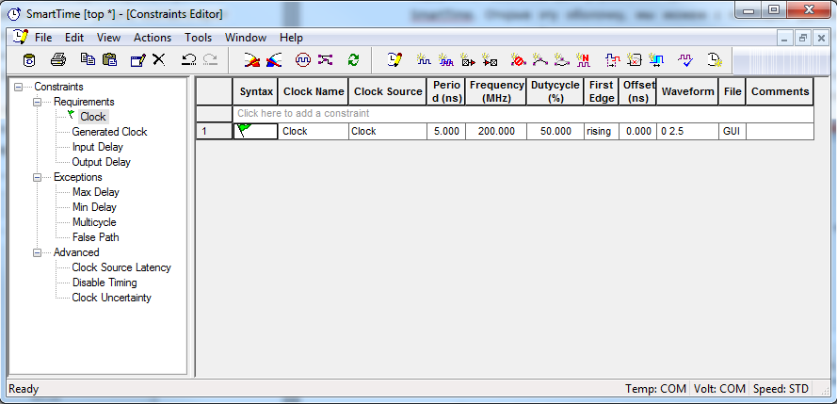Select Min Delay tree item

(x=94, y=207)
